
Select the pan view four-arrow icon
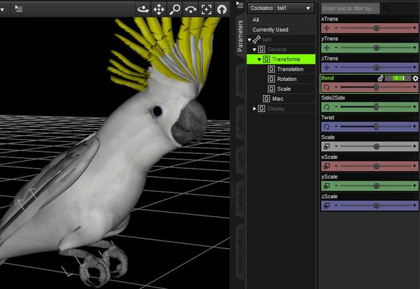coord(159,9)
